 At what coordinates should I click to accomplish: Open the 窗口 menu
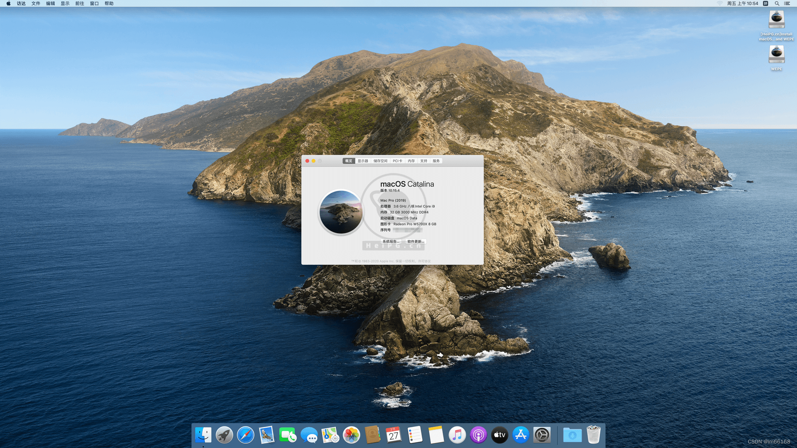[94, 3]
